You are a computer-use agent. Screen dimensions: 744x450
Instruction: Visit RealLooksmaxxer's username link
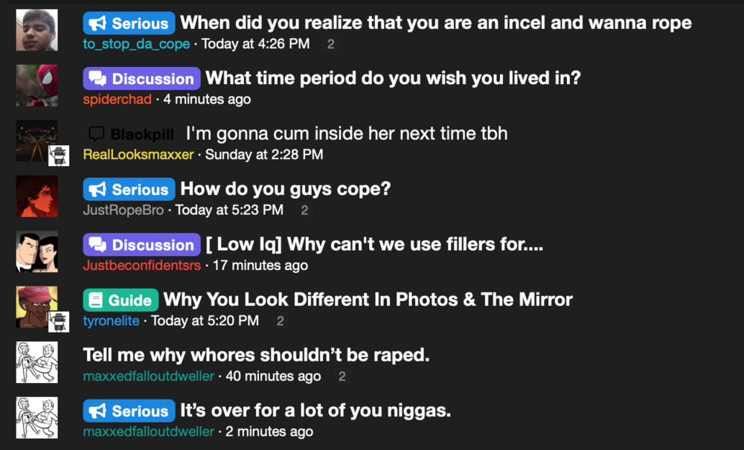[138, 154]
